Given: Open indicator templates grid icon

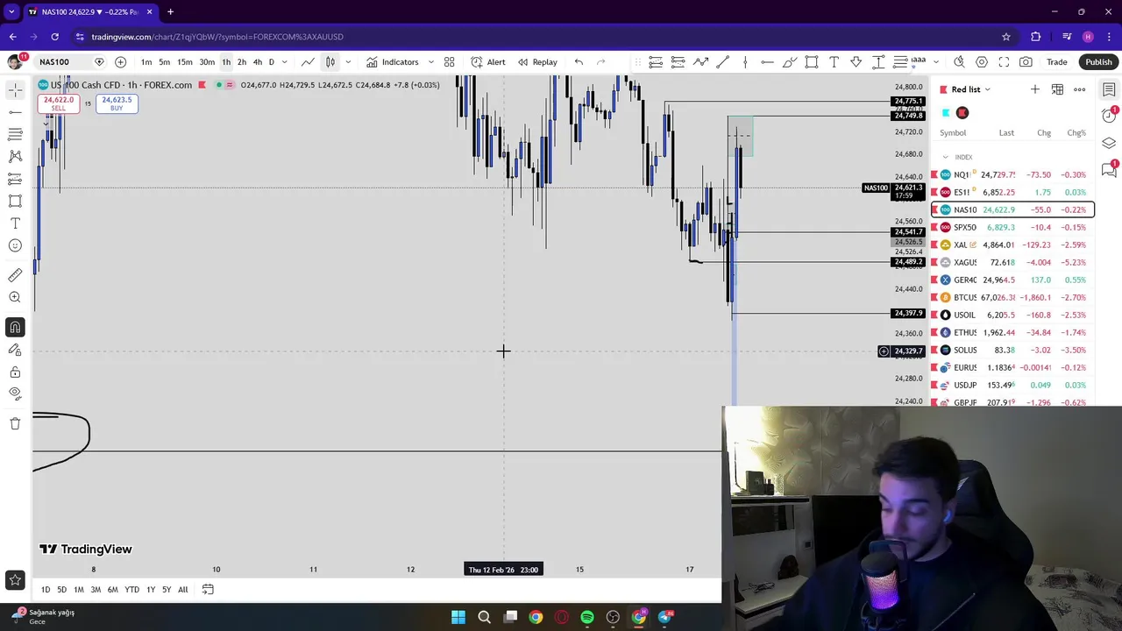Looking at the screenshot, I should click(449, 62).
